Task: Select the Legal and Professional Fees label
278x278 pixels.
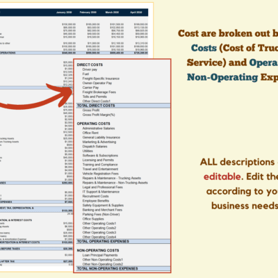Action: point(103,187)
